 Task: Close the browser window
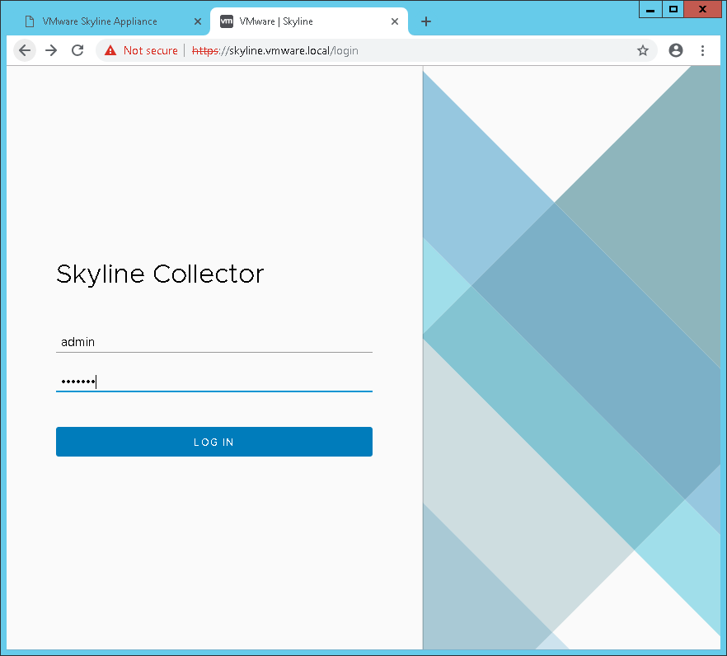(x=702, y=9)
